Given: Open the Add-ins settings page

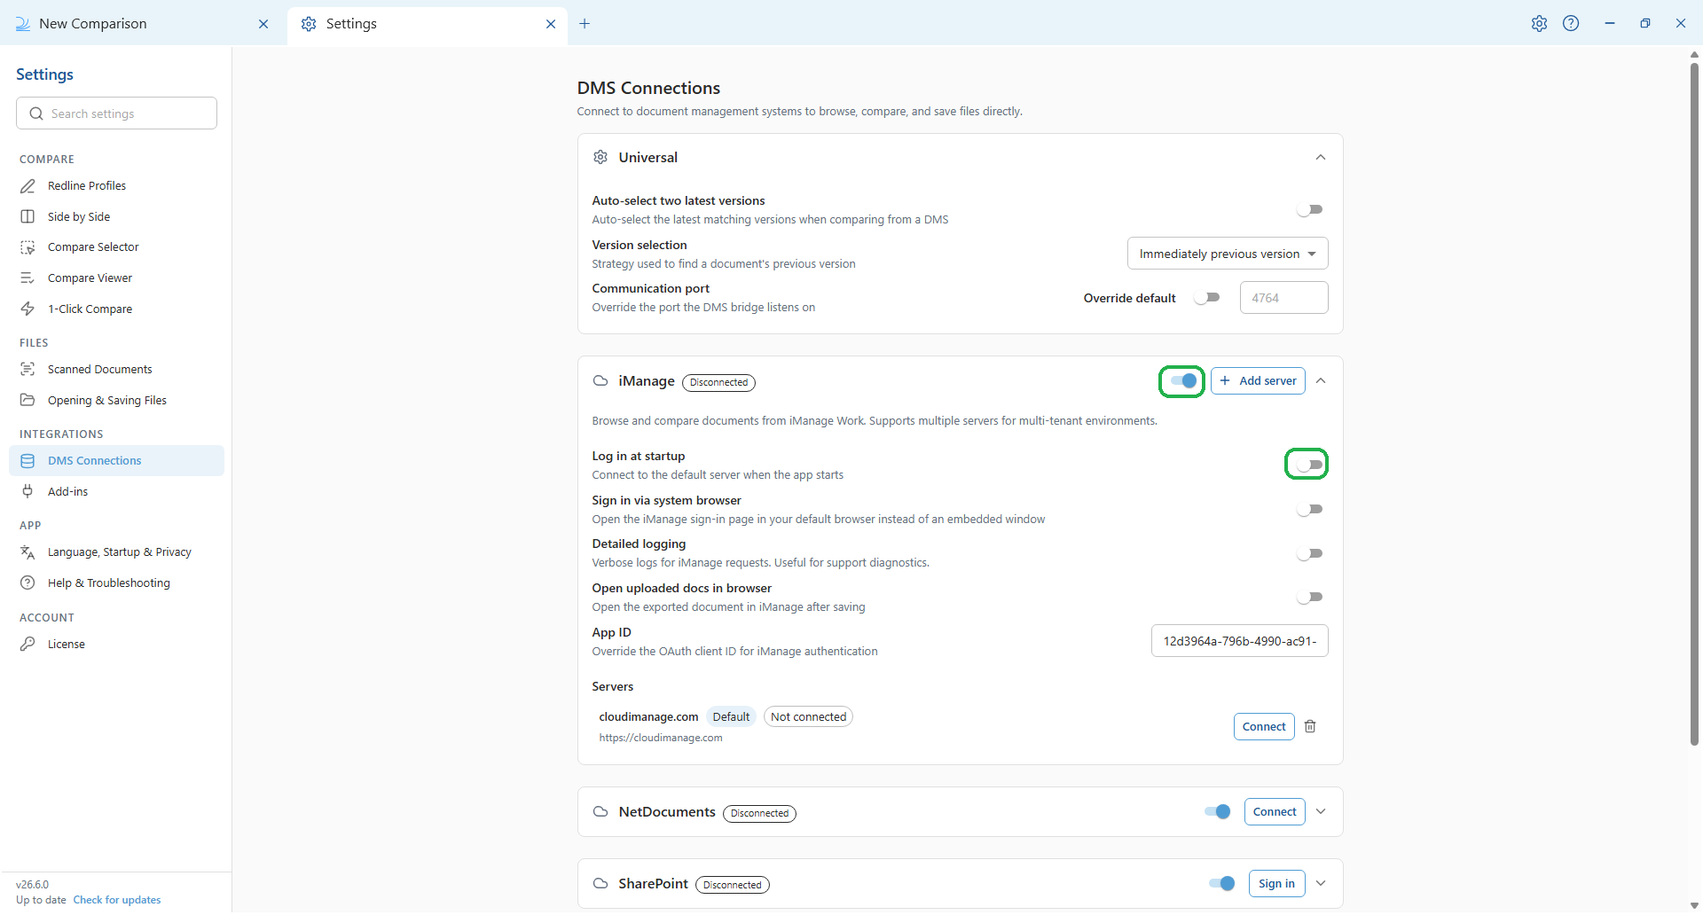Looking at the screenshot, I should (x=116, y=492).
